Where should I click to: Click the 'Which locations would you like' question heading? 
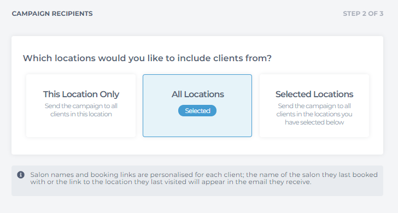147,58
